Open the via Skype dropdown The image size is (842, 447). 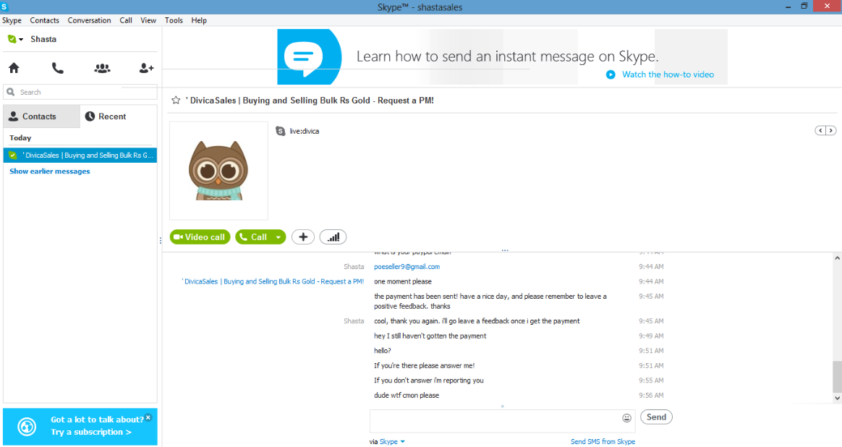[392, 442]
